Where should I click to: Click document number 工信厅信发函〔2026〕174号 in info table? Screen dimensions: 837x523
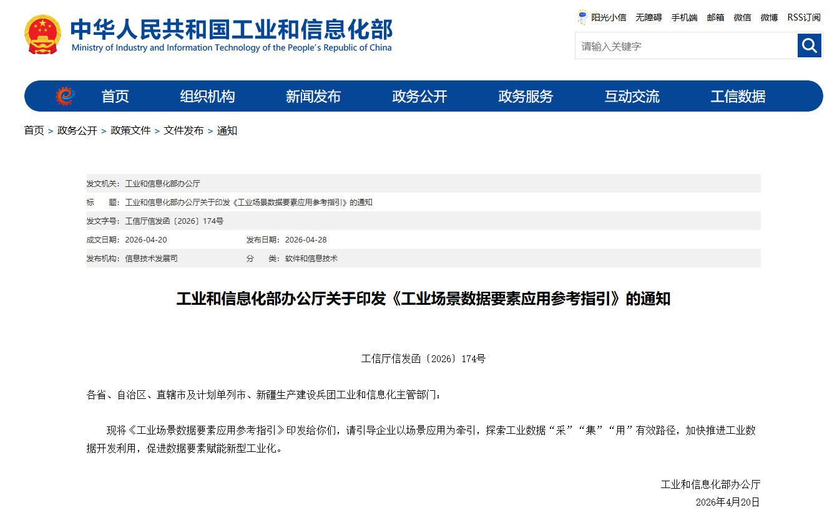[174, 221]
